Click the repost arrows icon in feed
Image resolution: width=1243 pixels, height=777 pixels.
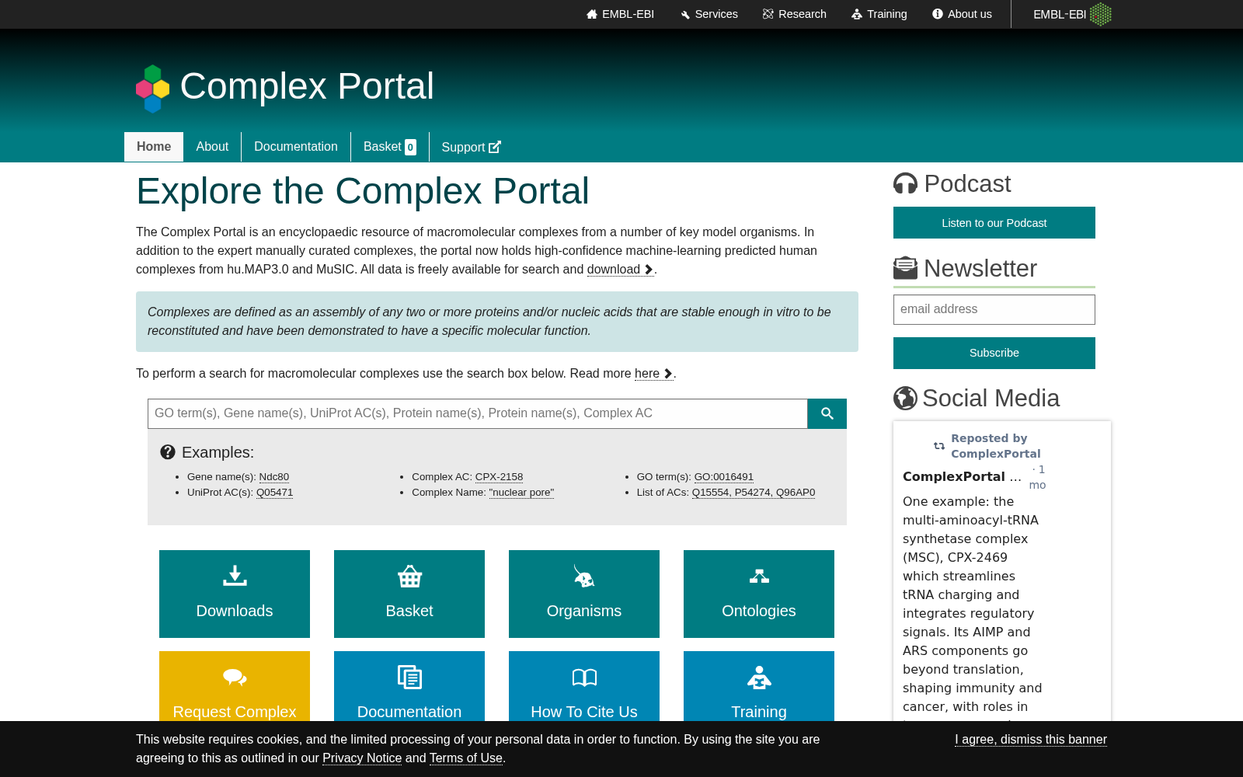[x=939, y=446]
